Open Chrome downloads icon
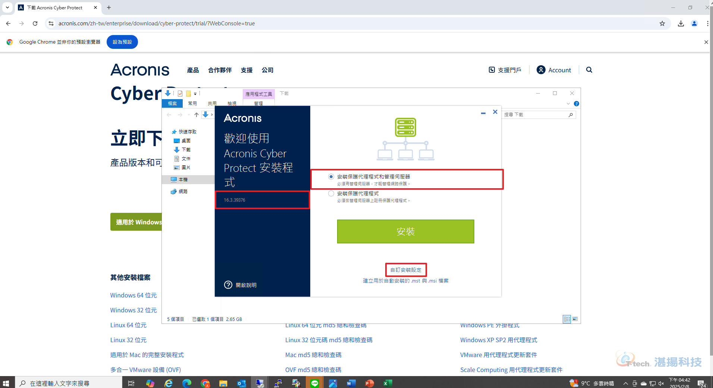 click(681, 23)
